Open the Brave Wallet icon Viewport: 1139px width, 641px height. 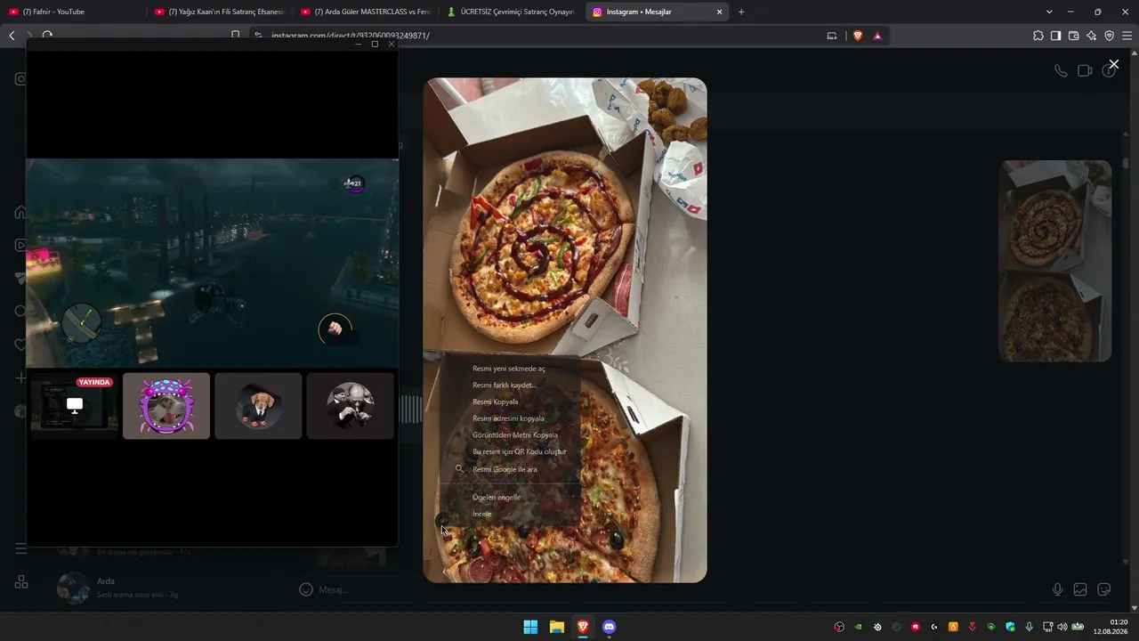tap(1073, 36)
